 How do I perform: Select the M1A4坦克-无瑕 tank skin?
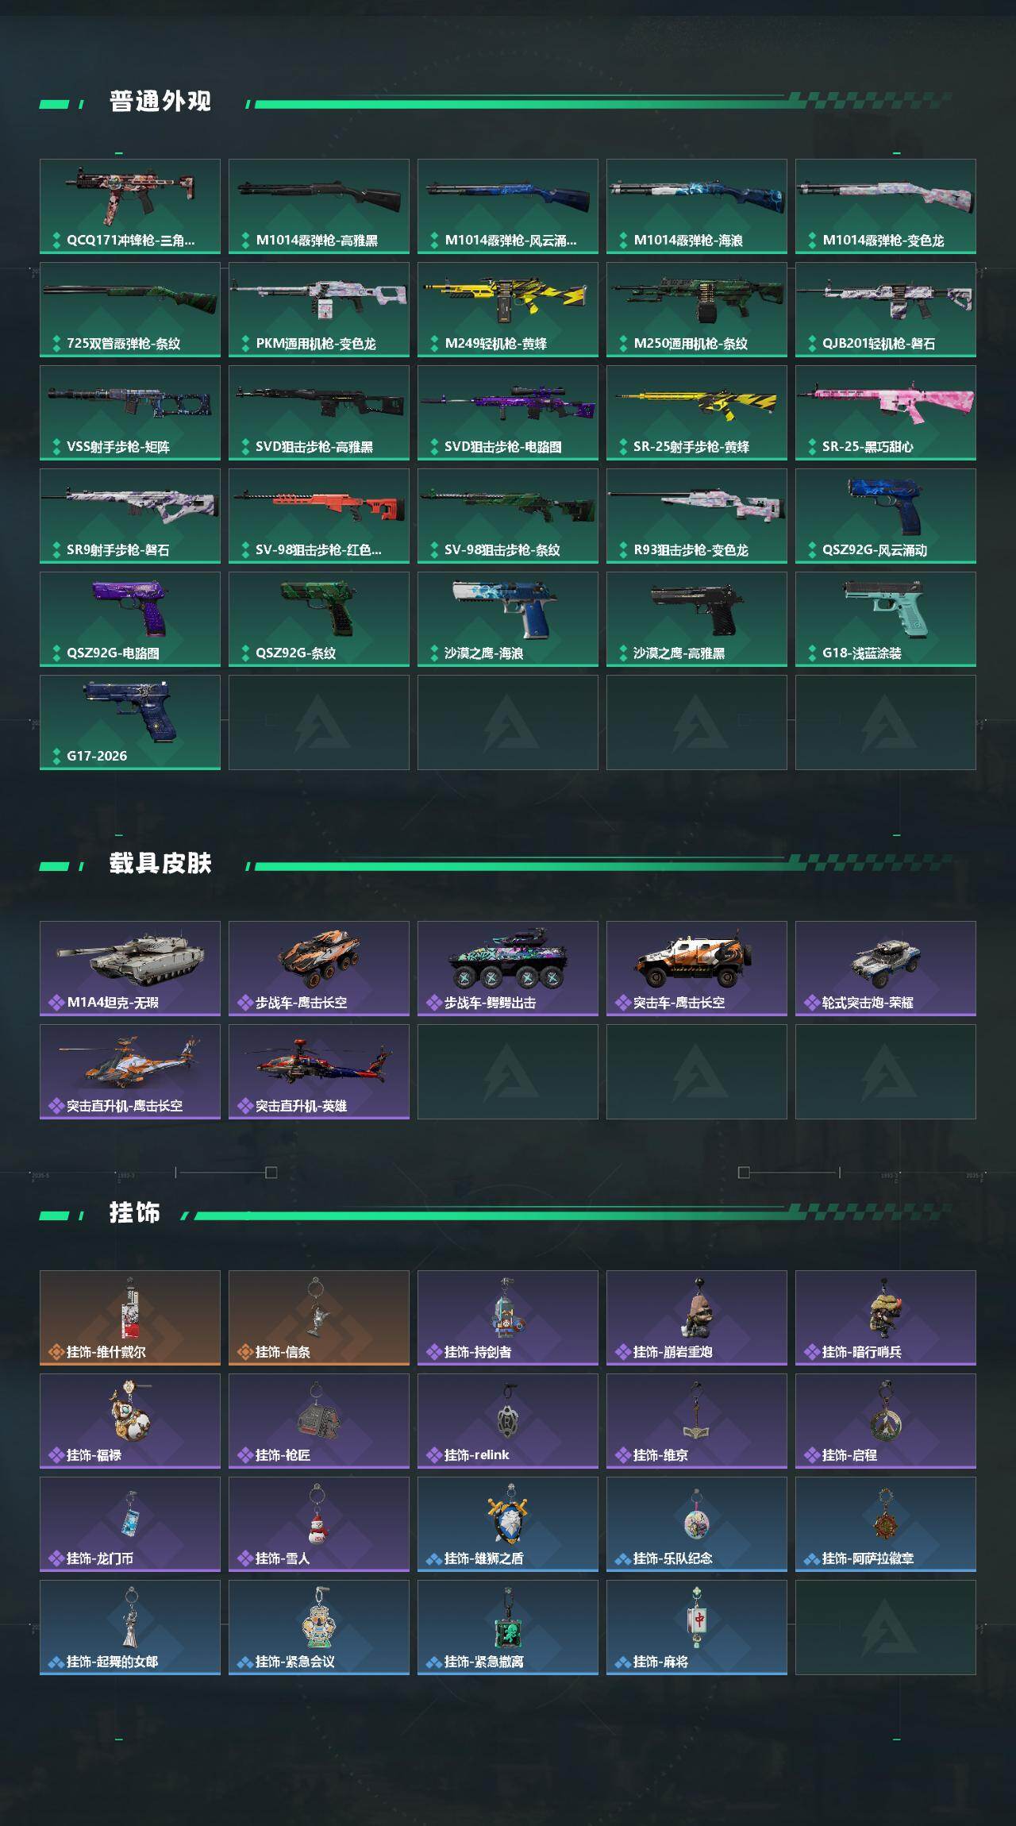click(130, 968)
